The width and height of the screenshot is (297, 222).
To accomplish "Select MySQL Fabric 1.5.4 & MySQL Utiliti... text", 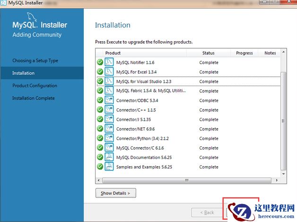I will point(151,91).
